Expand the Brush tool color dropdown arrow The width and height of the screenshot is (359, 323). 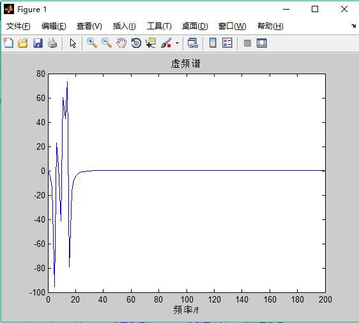click(177, 43)
